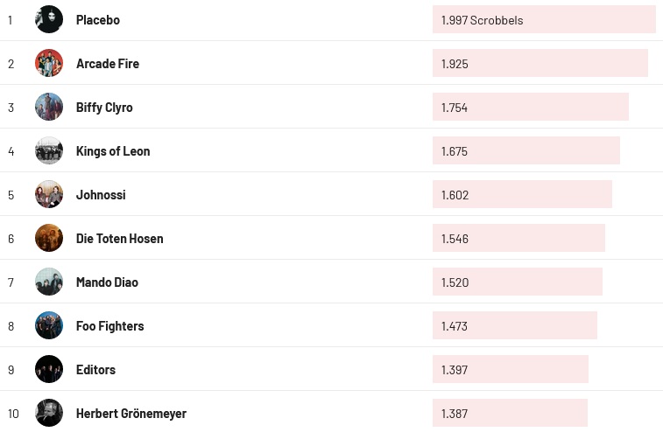Click the 1.387 scrobble bar

click(510, 413)
